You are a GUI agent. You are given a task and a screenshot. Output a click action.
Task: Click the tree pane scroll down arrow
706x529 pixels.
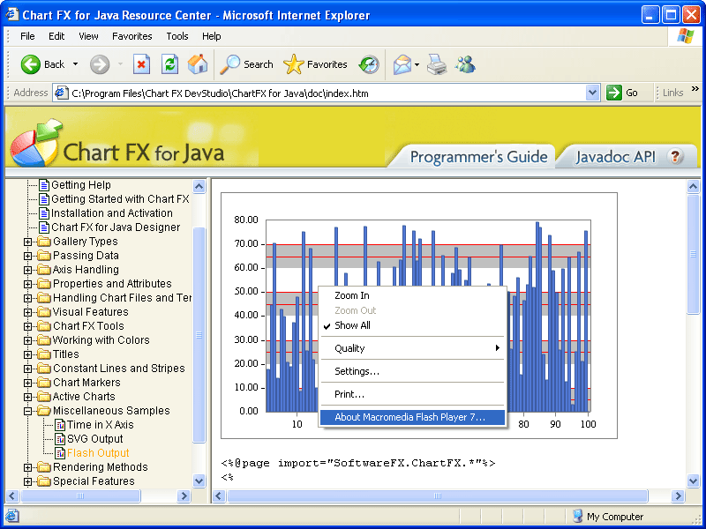(x=199, y=481)
